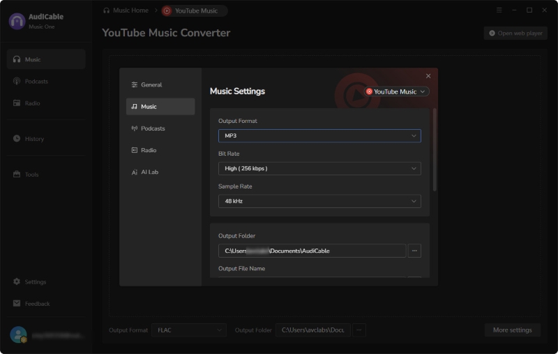Open the General settings tab

(160, 84)
